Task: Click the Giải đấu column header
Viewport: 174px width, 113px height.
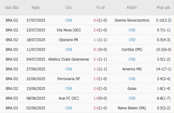Action: pyautogui.click(x=12, y=7)
